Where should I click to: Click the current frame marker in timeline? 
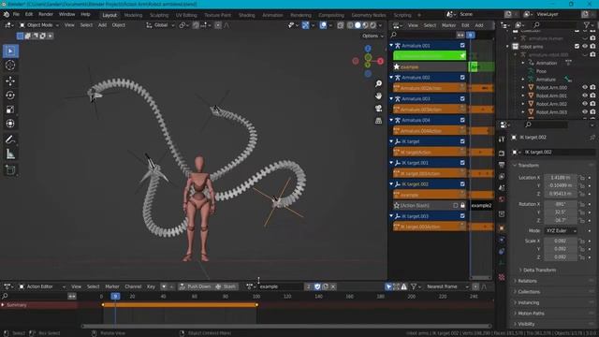click(115, 296)
